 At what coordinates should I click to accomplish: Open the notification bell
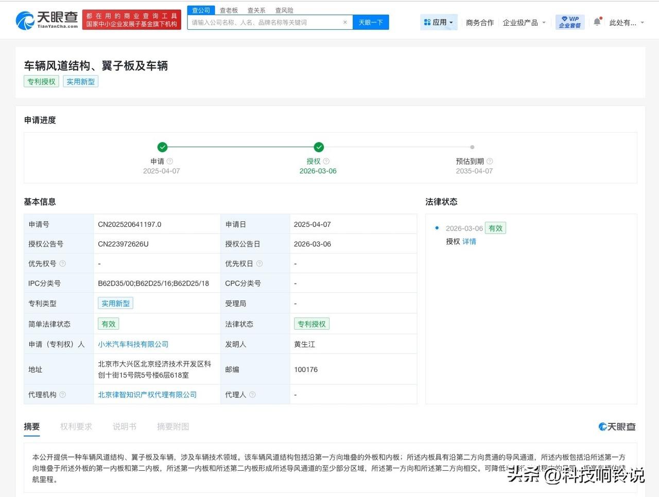(x=596, y=22)
